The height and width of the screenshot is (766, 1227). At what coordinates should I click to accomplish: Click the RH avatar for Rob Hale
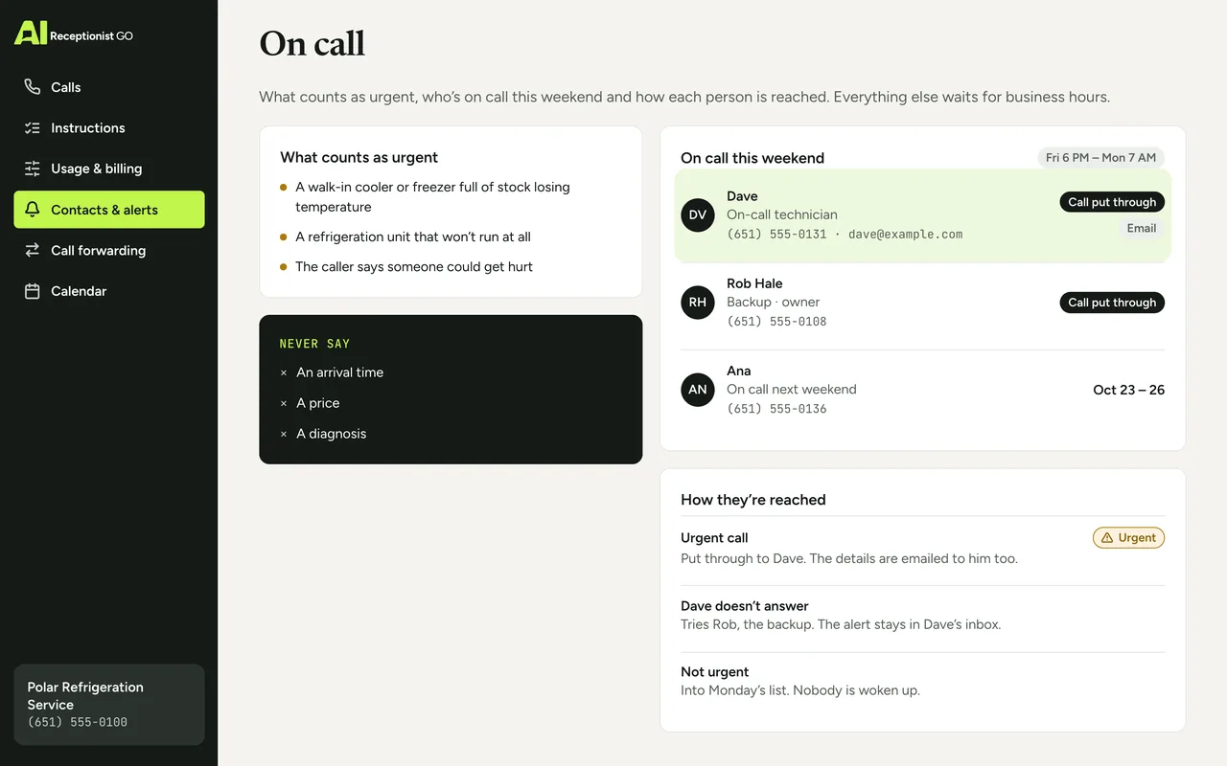click(x=698, y=303)
